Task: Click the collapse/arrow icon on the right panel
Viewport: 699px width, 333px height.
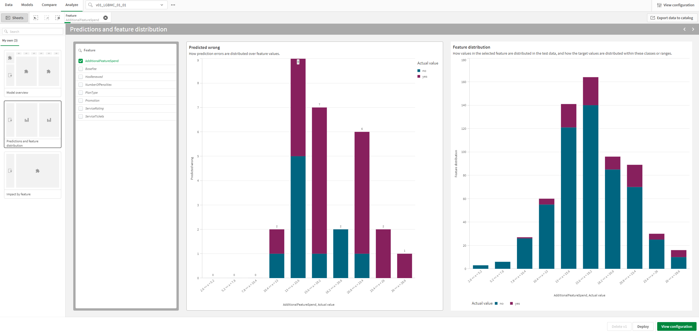Action: 693,29
